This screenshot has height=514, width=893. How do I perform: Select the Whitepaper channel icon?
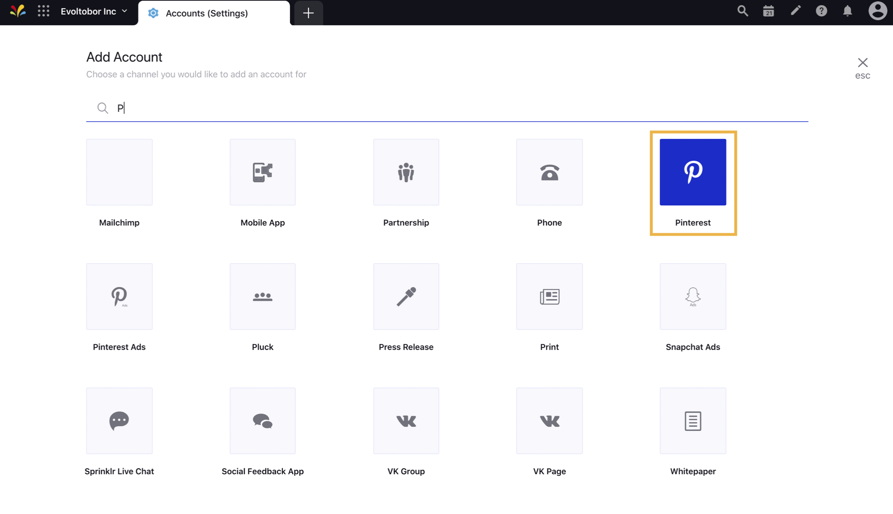point(693,421)
